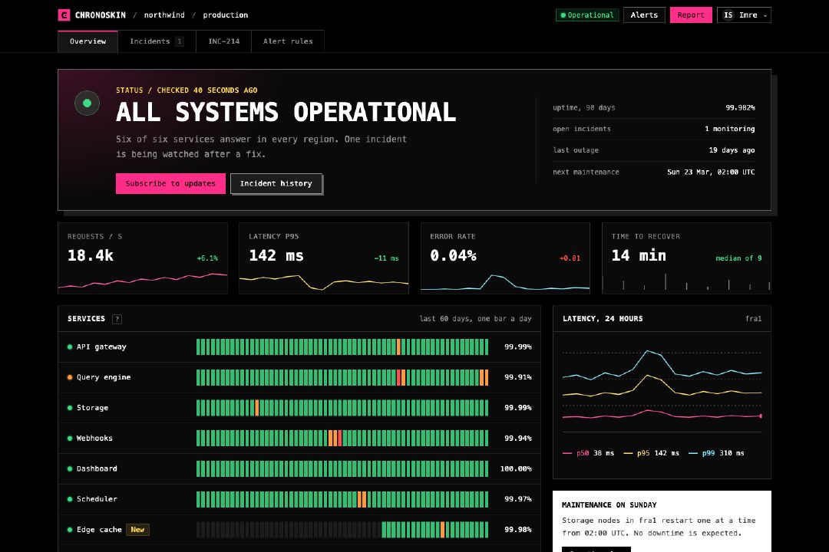Click the +6.1% requests change
The image size is (829, 552).
pos(207,258)
